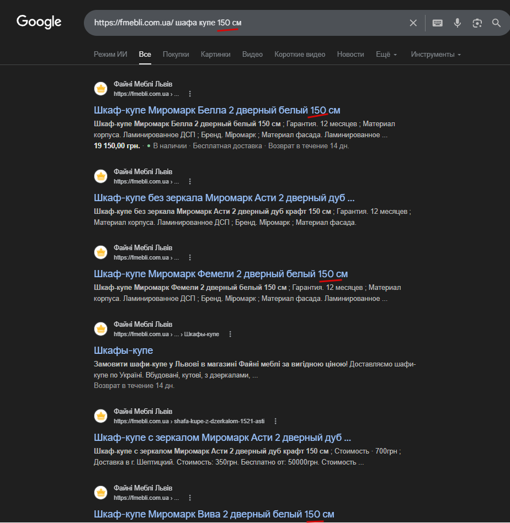
Task: Click the Google logo
Action: (x=39, y=22)
